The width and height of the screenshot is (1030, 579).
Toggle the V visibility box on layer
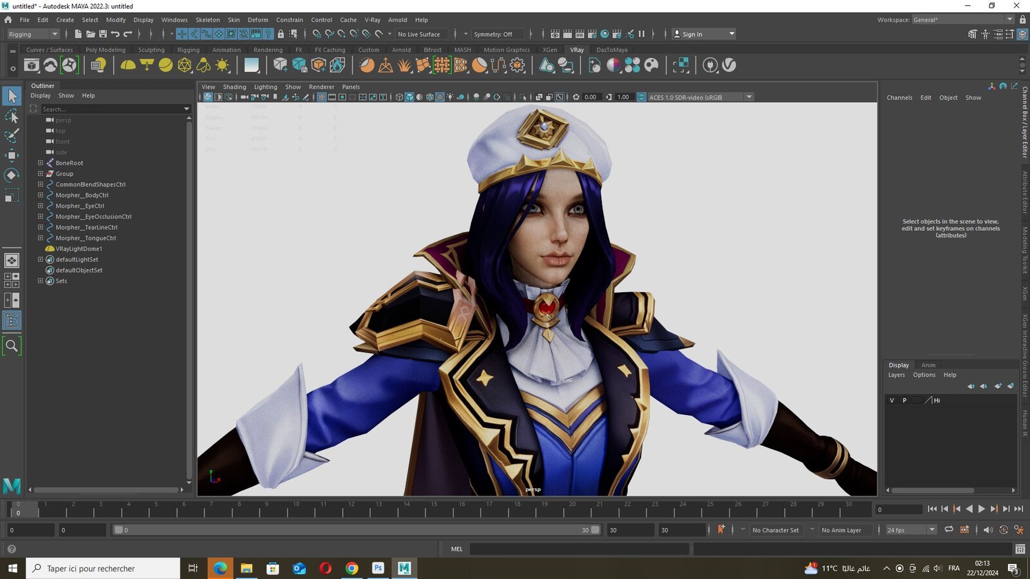(x=892, y=400)
